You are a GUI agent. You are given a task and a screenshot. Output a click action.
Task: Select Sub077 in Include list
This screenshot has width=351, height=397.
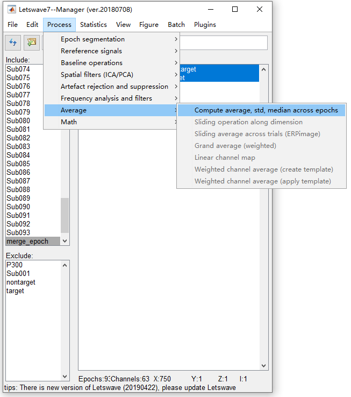tap(25, 95)
